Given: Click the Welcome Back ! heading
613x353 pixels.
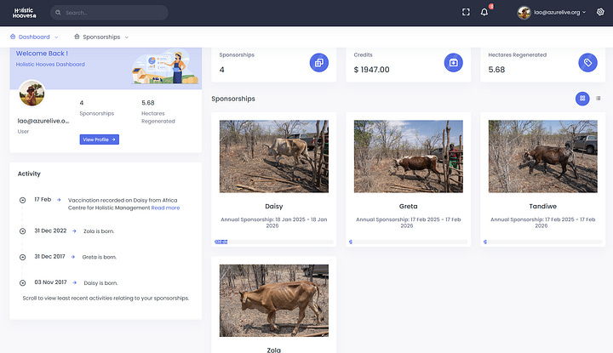Looking at the screenshot, I should click(42, 54).
